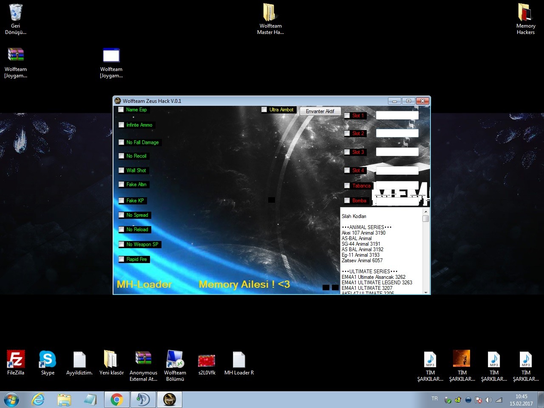The image size is (544, 408).
Task: Enable the Infinte Ammo checkbox
Action: [x=122, y=125]
